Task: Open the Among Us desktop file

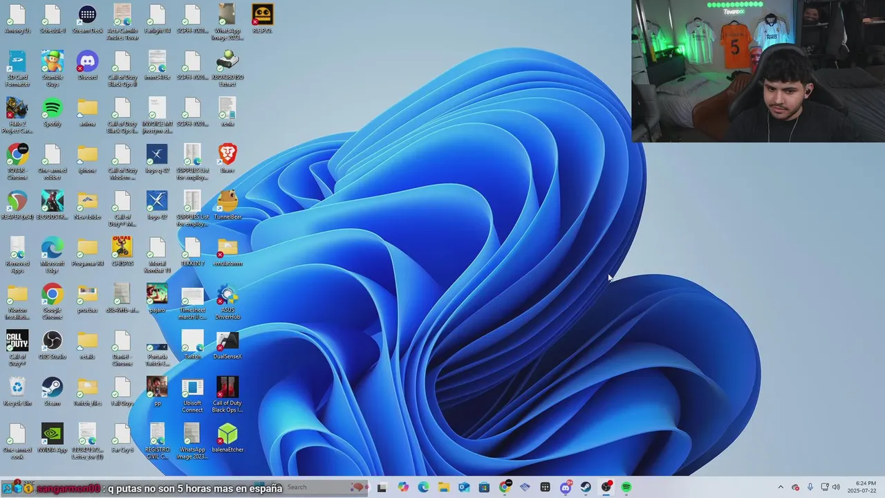Action: point(17,19)
